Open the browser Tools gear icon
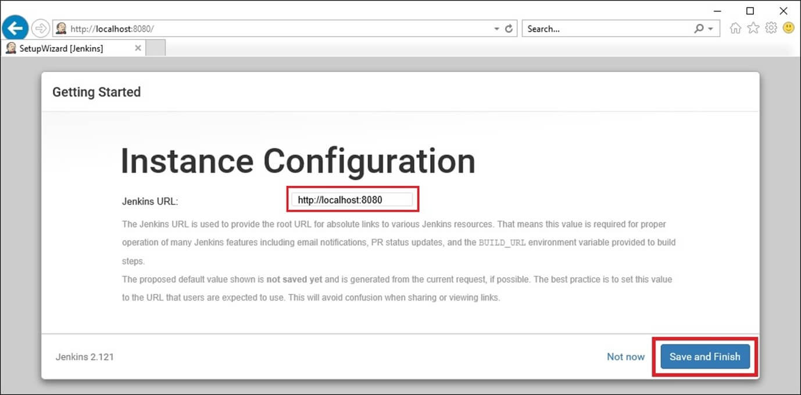 [x=771, y=28]
